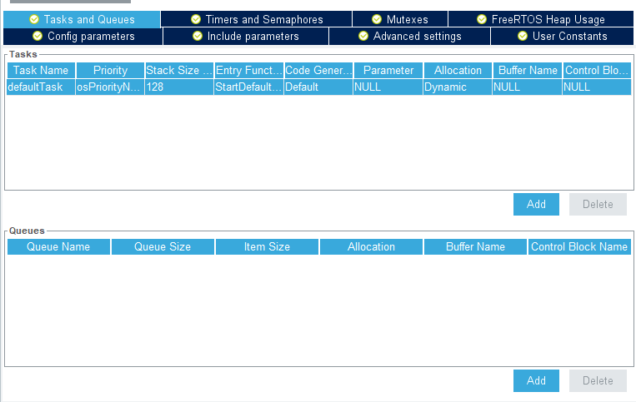
Task: Click the Stack Size column header
Action: (179, 71)
